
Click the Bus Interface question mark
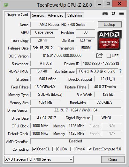tap(120, 71)
